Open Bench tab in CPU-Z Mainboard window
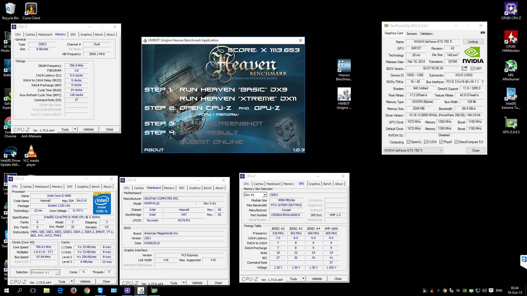 [x=208, y=188]
